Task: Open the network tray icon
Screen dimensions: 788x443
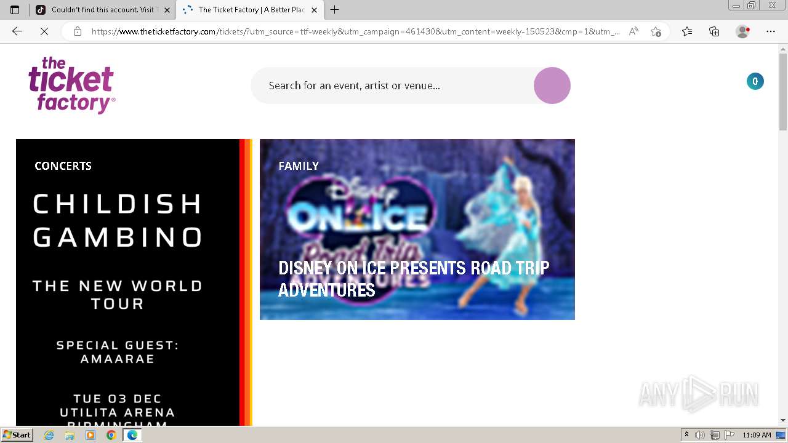Action: (714, 435)
